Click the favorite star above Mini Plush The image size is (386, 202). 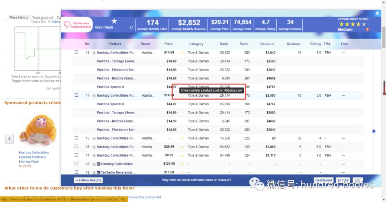(114, 21)
